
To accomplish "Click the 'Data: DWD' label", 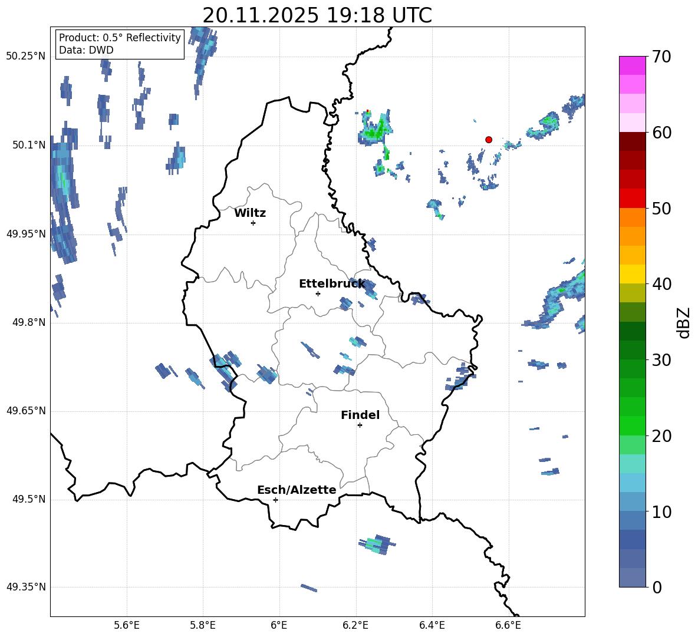I will pyautogui.click(x=86, y=50).
